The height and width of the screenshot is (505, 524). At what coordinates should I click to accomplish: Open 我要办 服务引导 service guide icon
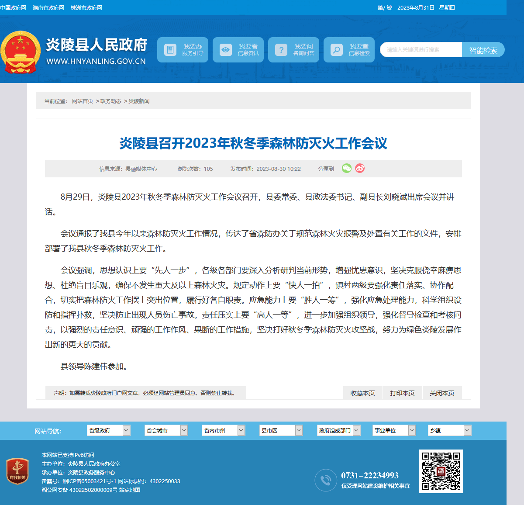[x=170, y=50]
